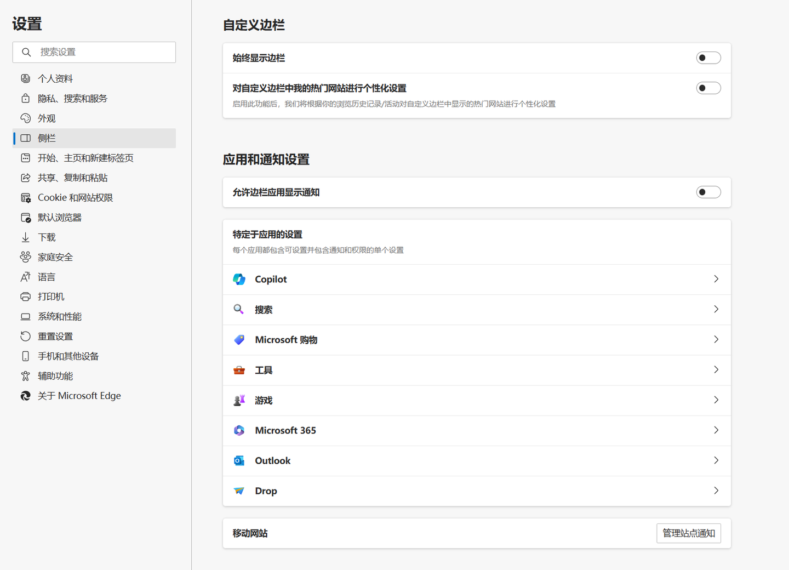Open the 隐私、搜索和服务 section
Image resolution: width=789 pixels, height=570 pixels.
73,98
